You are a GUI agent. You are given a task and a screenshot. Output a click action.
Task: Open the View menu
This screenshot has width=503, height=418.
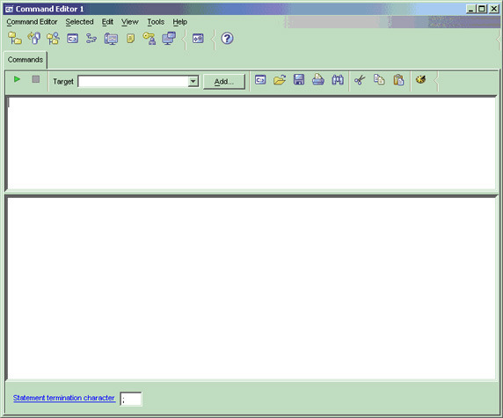coord(129,22)
